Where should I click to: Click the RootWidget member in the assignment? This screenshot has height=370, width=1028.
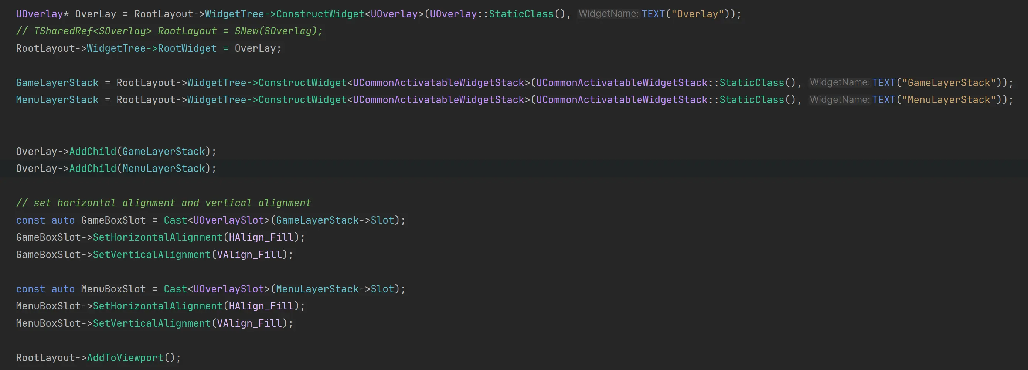click(187, 48)
